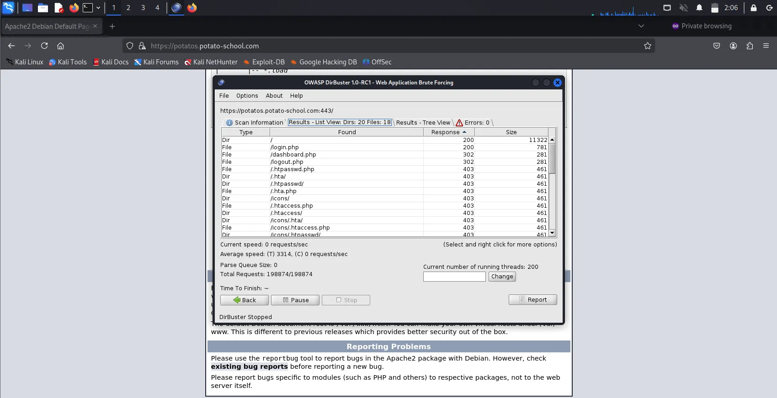777x398 pixels.
Task: Click the Report button
Action: tap(532, 299)
